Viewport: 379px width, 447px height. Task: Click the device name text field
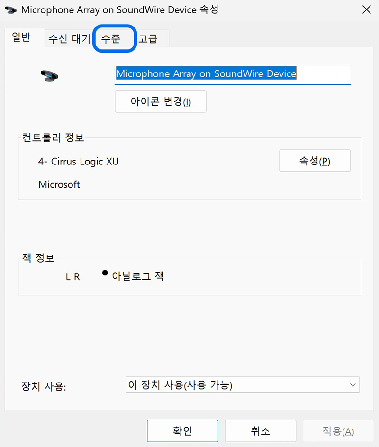click(x=232, y=74)
